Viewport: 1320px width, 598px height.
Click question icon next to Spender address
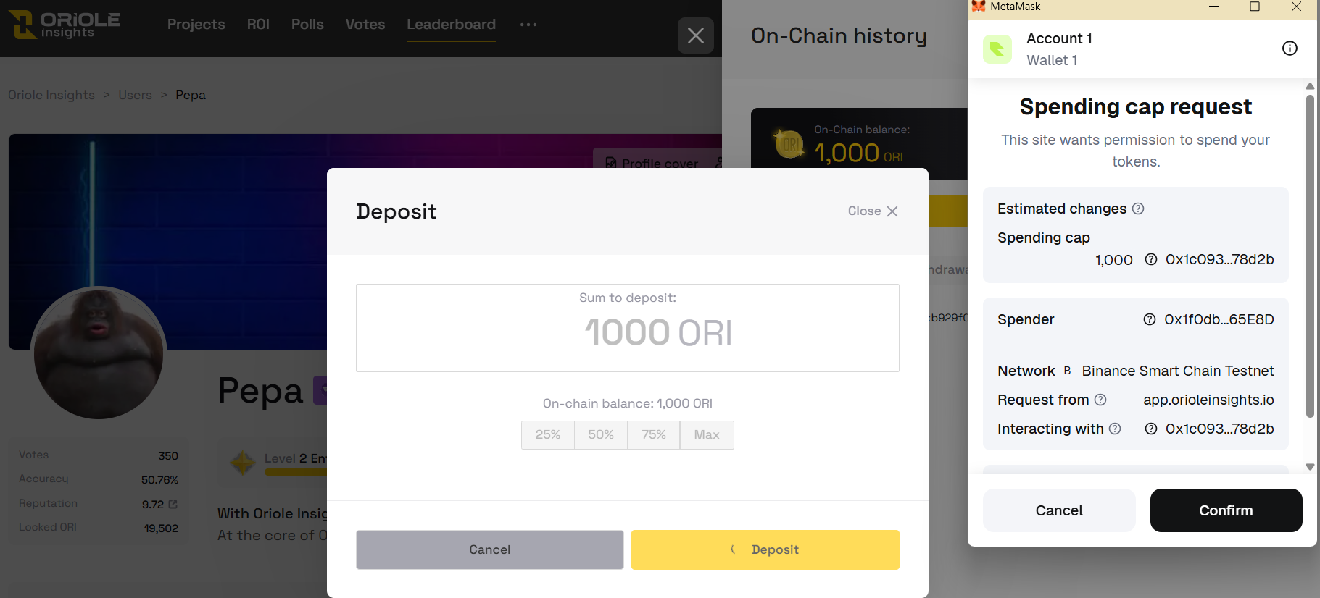coord(1150,319)
